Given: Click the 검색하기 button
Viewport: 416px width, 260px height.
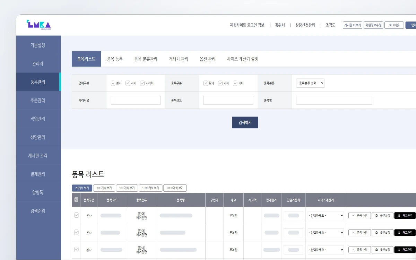Looking at the screenshot, I should (x=245, y=122).
